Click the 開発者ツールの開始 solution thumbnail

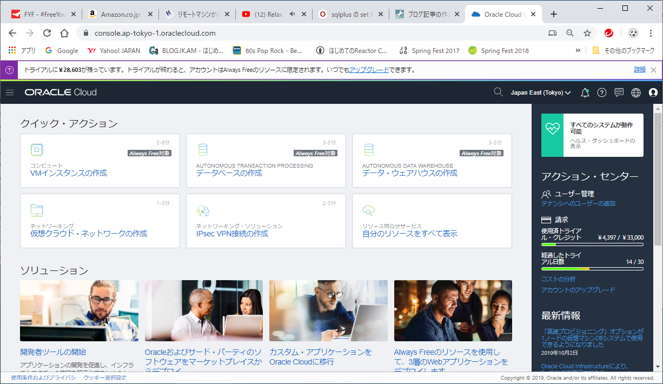pos(79,310)
